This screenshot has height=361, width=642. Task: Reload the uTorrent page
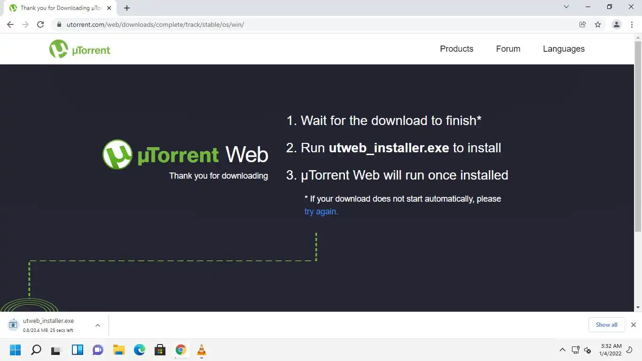pyautogui.click(x=40, y=24)
